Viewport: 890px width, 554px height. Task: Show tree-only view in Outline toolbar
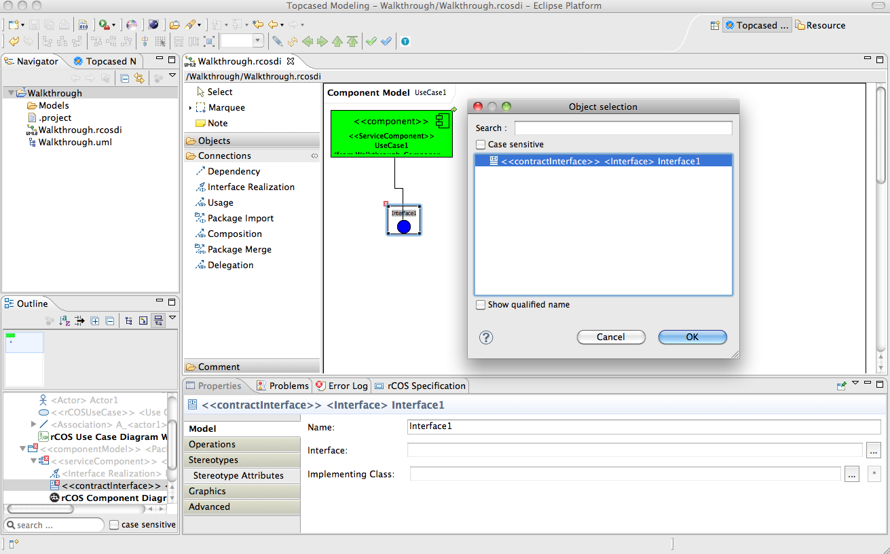click(129, 320)
